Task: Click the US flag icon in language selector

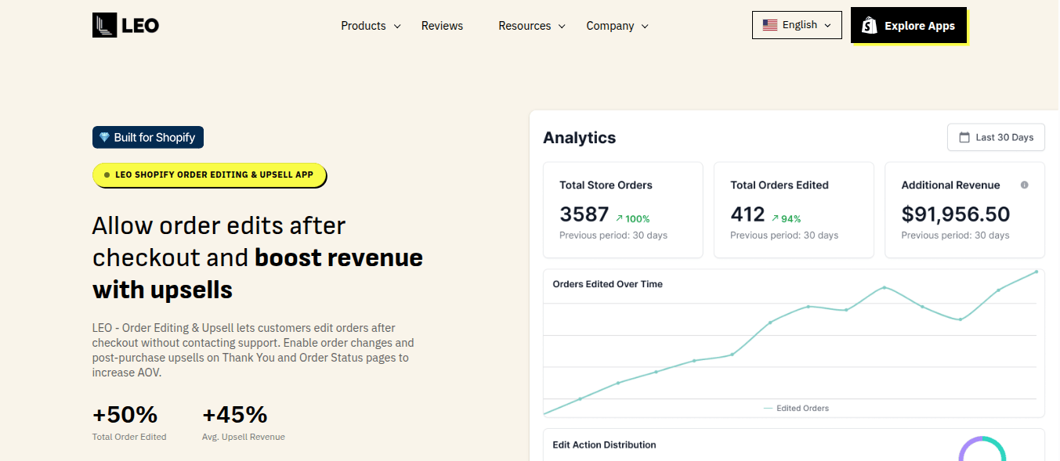Action: tap(769, 25)
